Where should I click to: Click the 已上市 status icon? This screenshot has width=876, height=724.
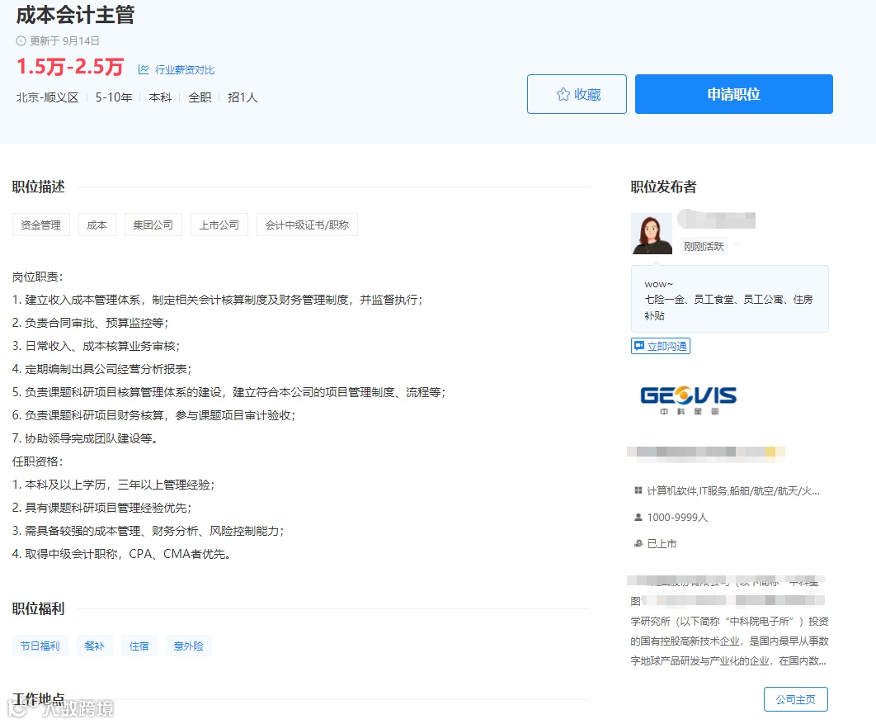coord(638,543)
